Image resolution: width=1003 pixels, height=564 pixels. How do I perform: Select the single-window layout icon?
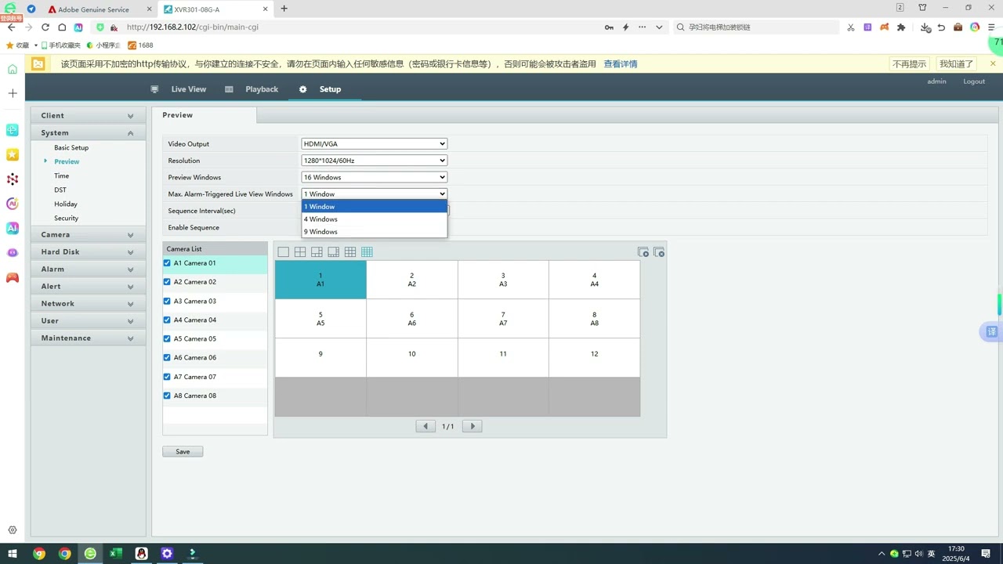click(284, 252)
